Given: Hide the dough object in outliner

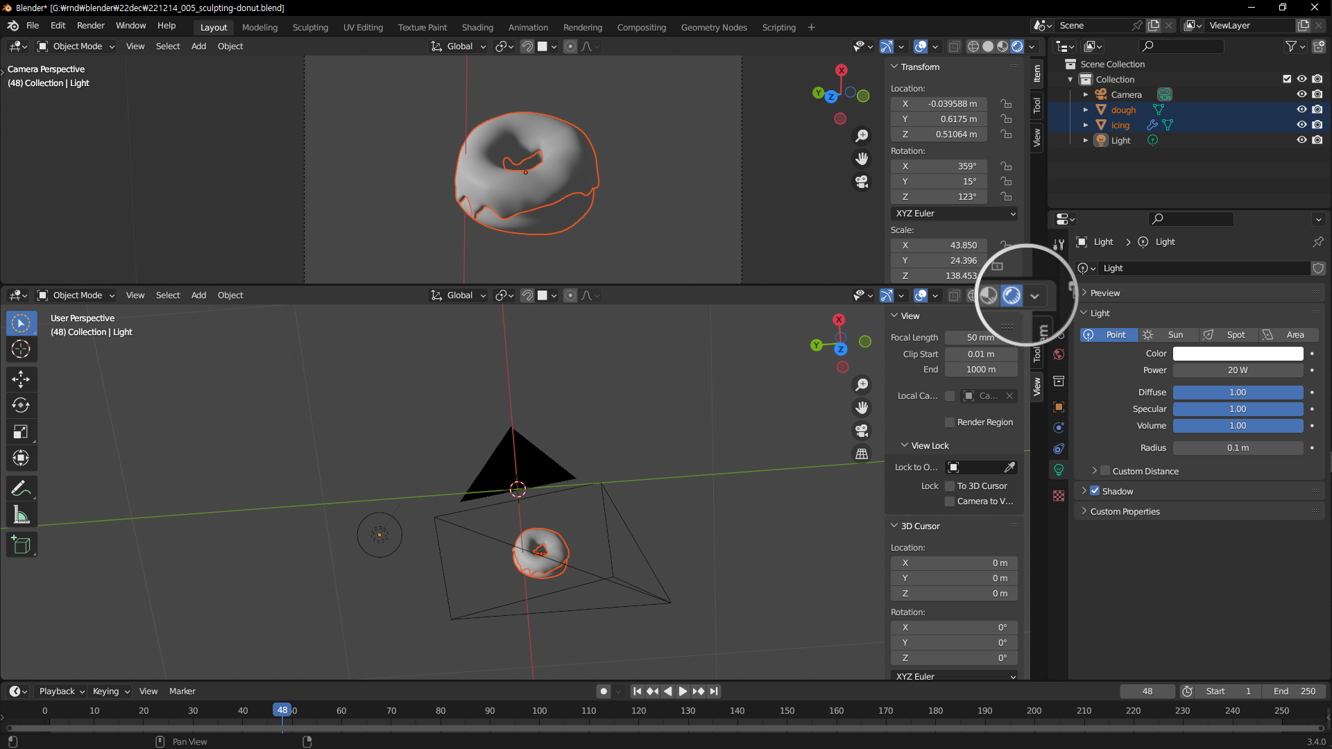Looking at the screenshot, I should 1301,110.
